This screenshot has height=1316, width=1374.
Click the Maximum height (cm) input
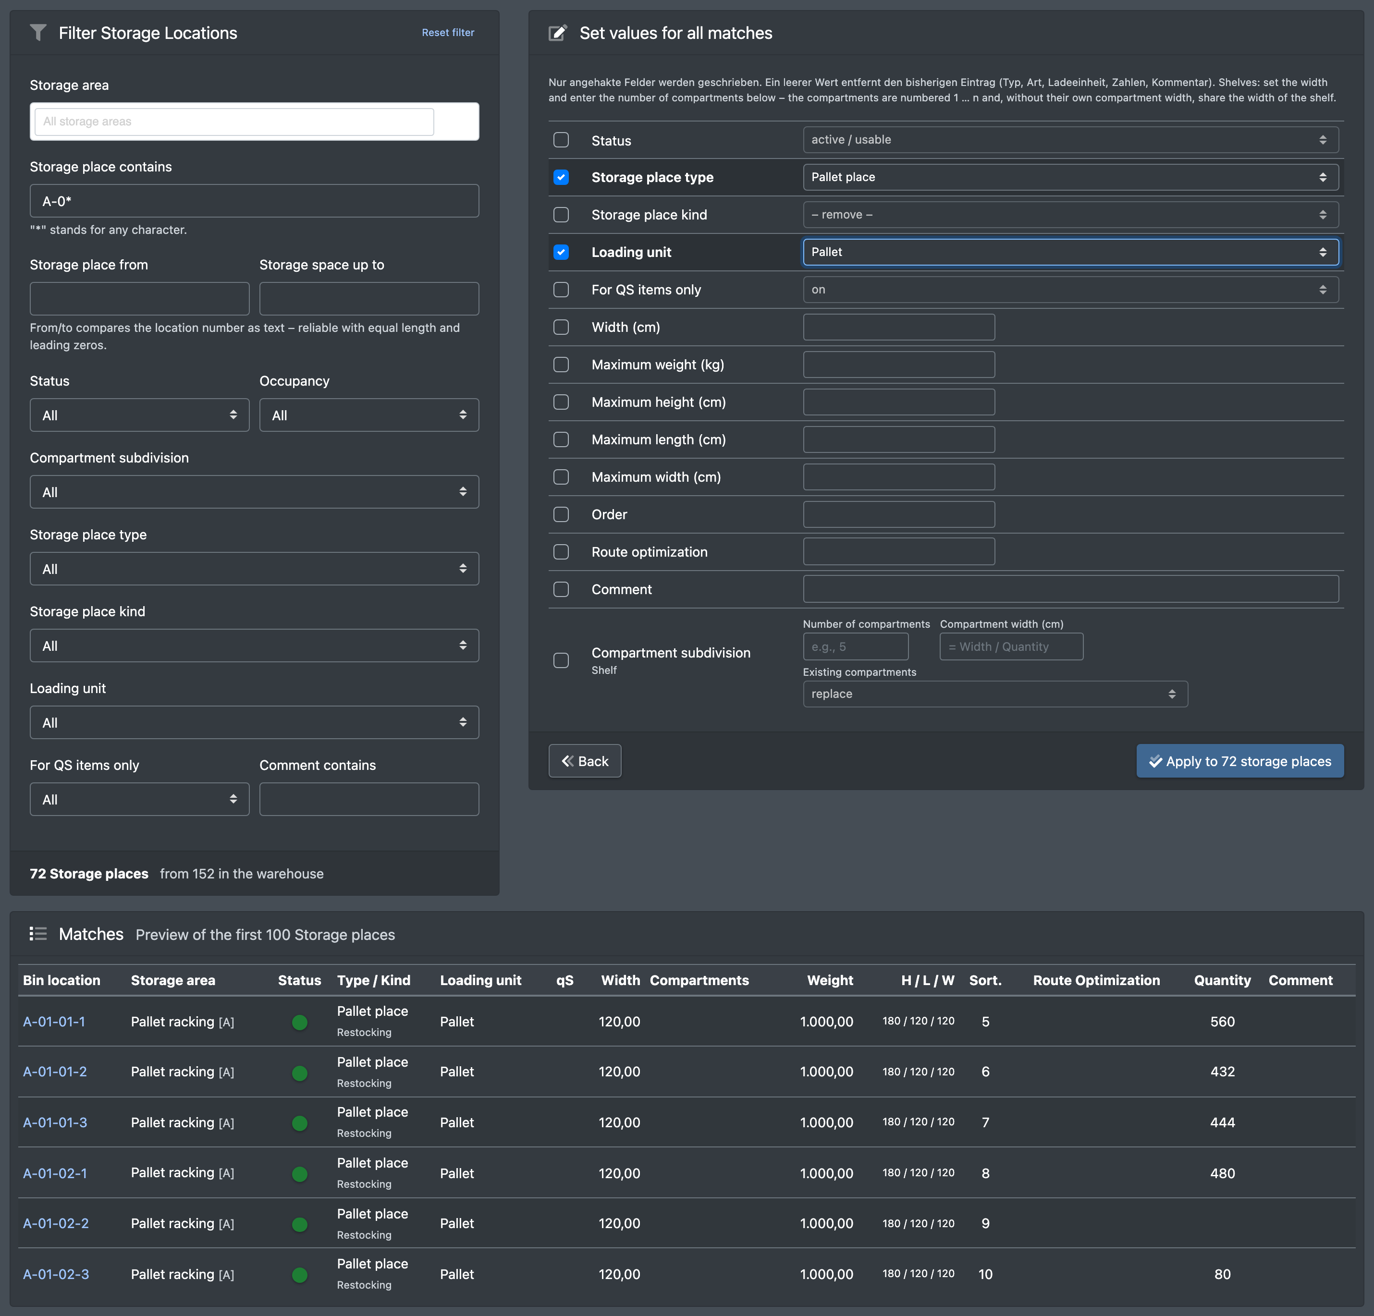click(x=899, y=402)
